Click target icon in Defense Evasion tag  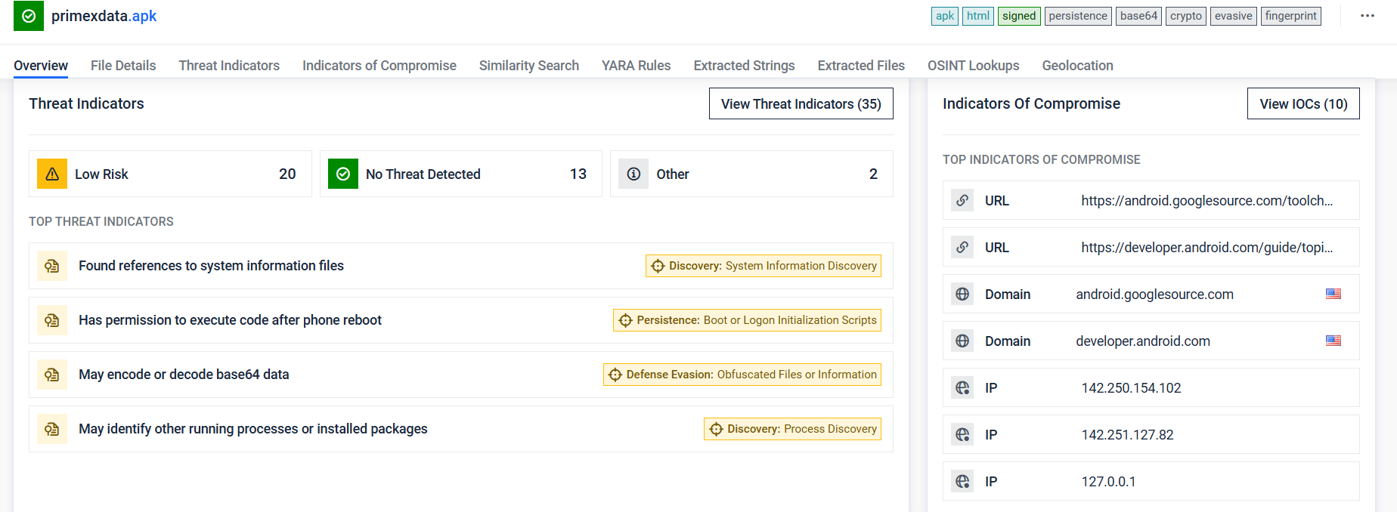[x=615, y=375]
